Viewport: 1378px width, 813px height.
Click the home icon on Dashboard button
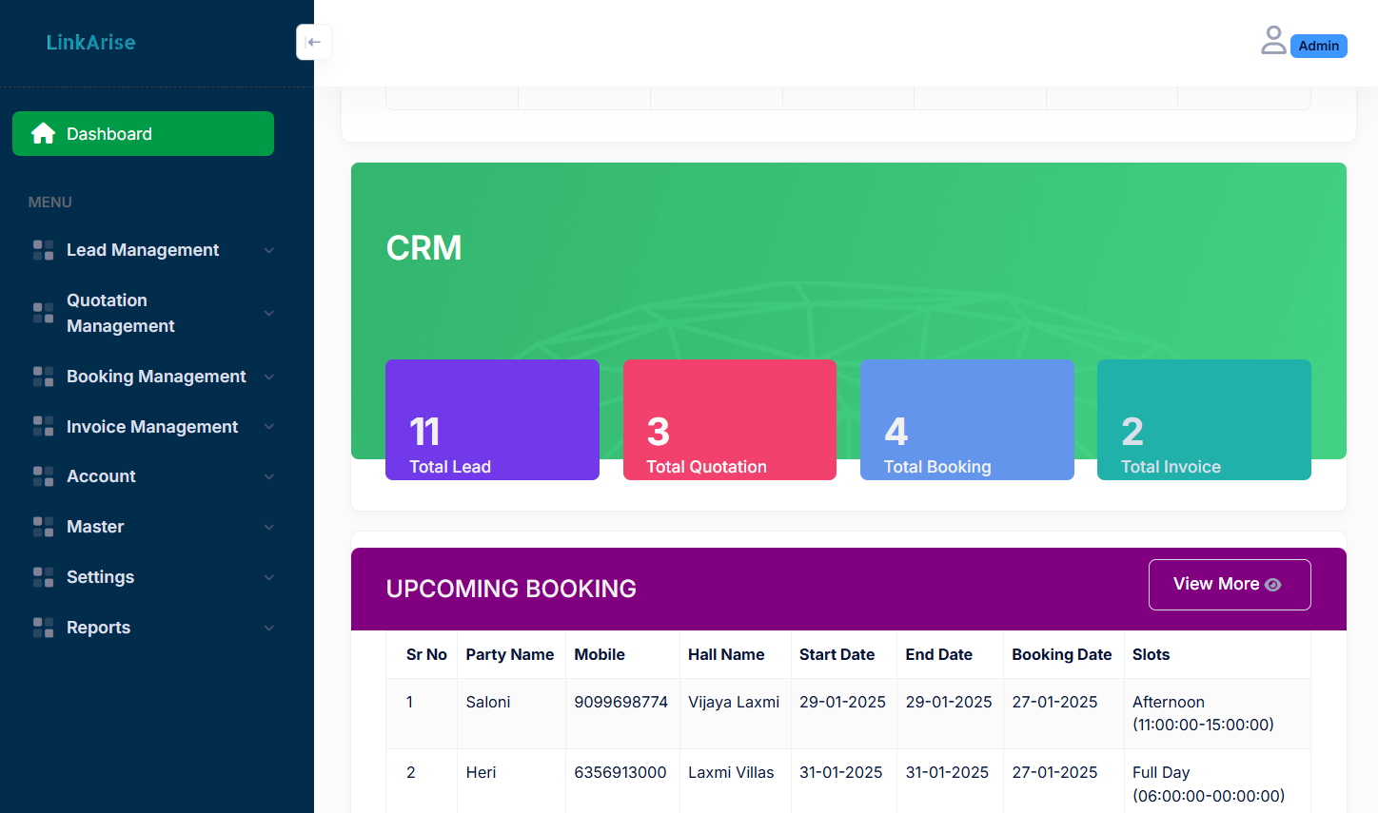(42, 133)
